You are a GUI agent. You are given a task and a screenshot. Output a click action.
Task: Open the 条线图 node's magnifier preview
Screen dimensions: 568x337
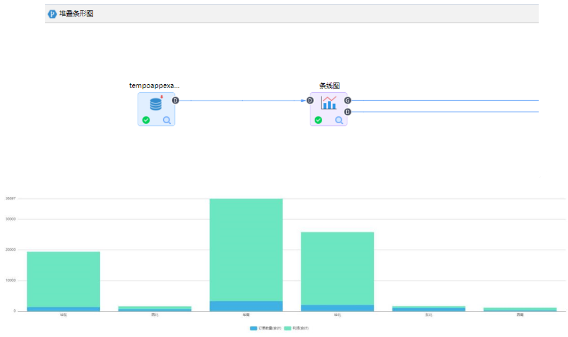coord(339,120)
